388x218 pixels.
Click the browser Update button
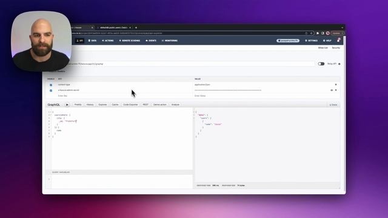coord(337,33)
